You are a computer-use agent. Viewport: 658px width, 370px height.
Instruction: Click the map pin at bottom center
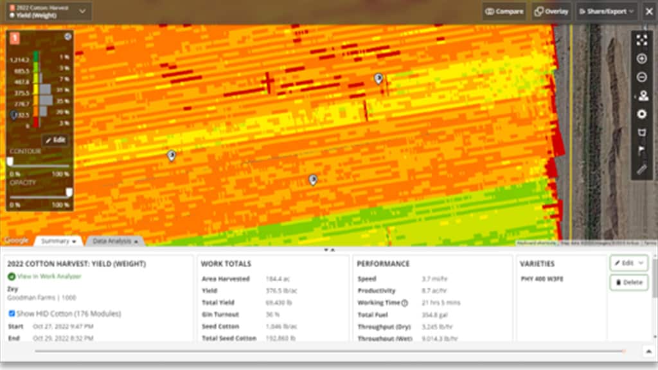(x=313, y=180)
